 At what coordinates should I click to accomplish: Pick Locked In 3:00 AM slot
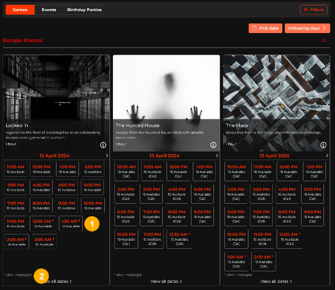[44, 242]
